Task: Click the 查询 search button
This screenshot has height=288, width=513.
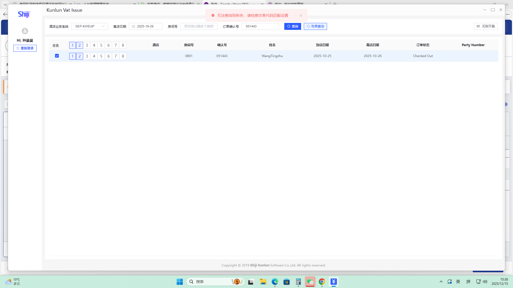Action: pos(293,26)
